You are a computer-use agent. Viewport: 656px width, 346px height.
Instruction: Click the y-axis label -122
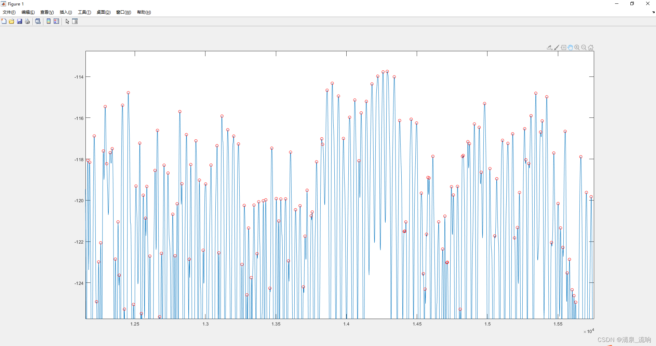[79, 242]
